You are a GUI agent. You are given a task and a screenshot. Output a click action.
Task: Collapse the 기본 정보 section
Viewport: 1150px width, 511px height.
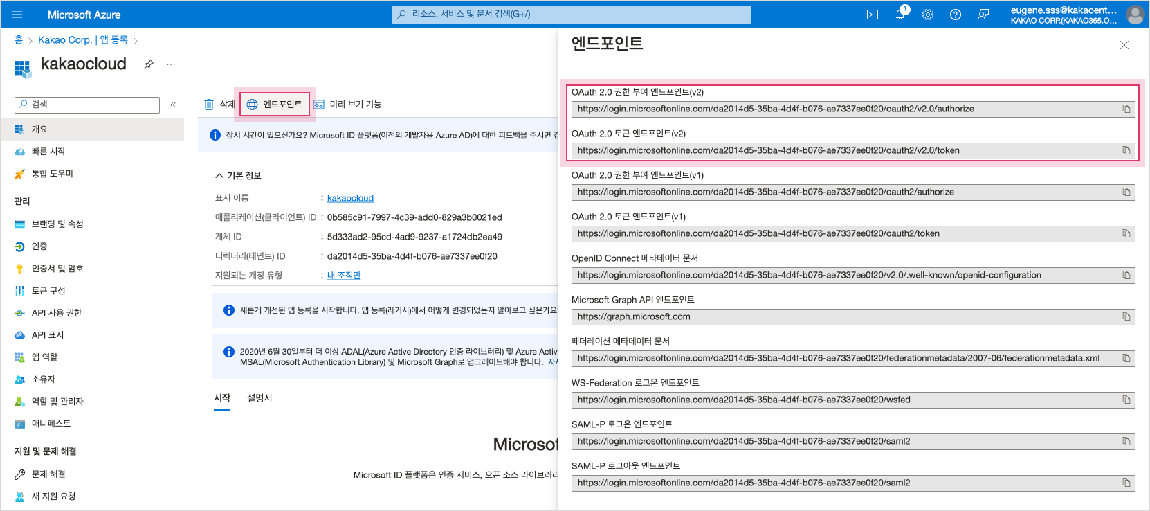238,176
